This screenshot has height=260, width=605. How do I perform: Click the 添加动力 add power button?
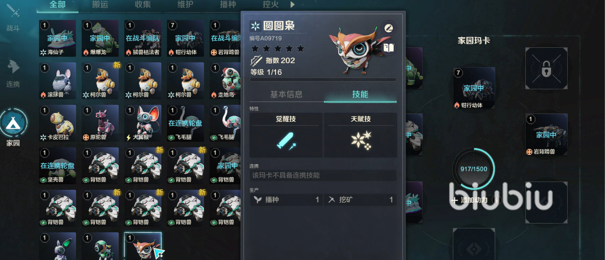471,200
